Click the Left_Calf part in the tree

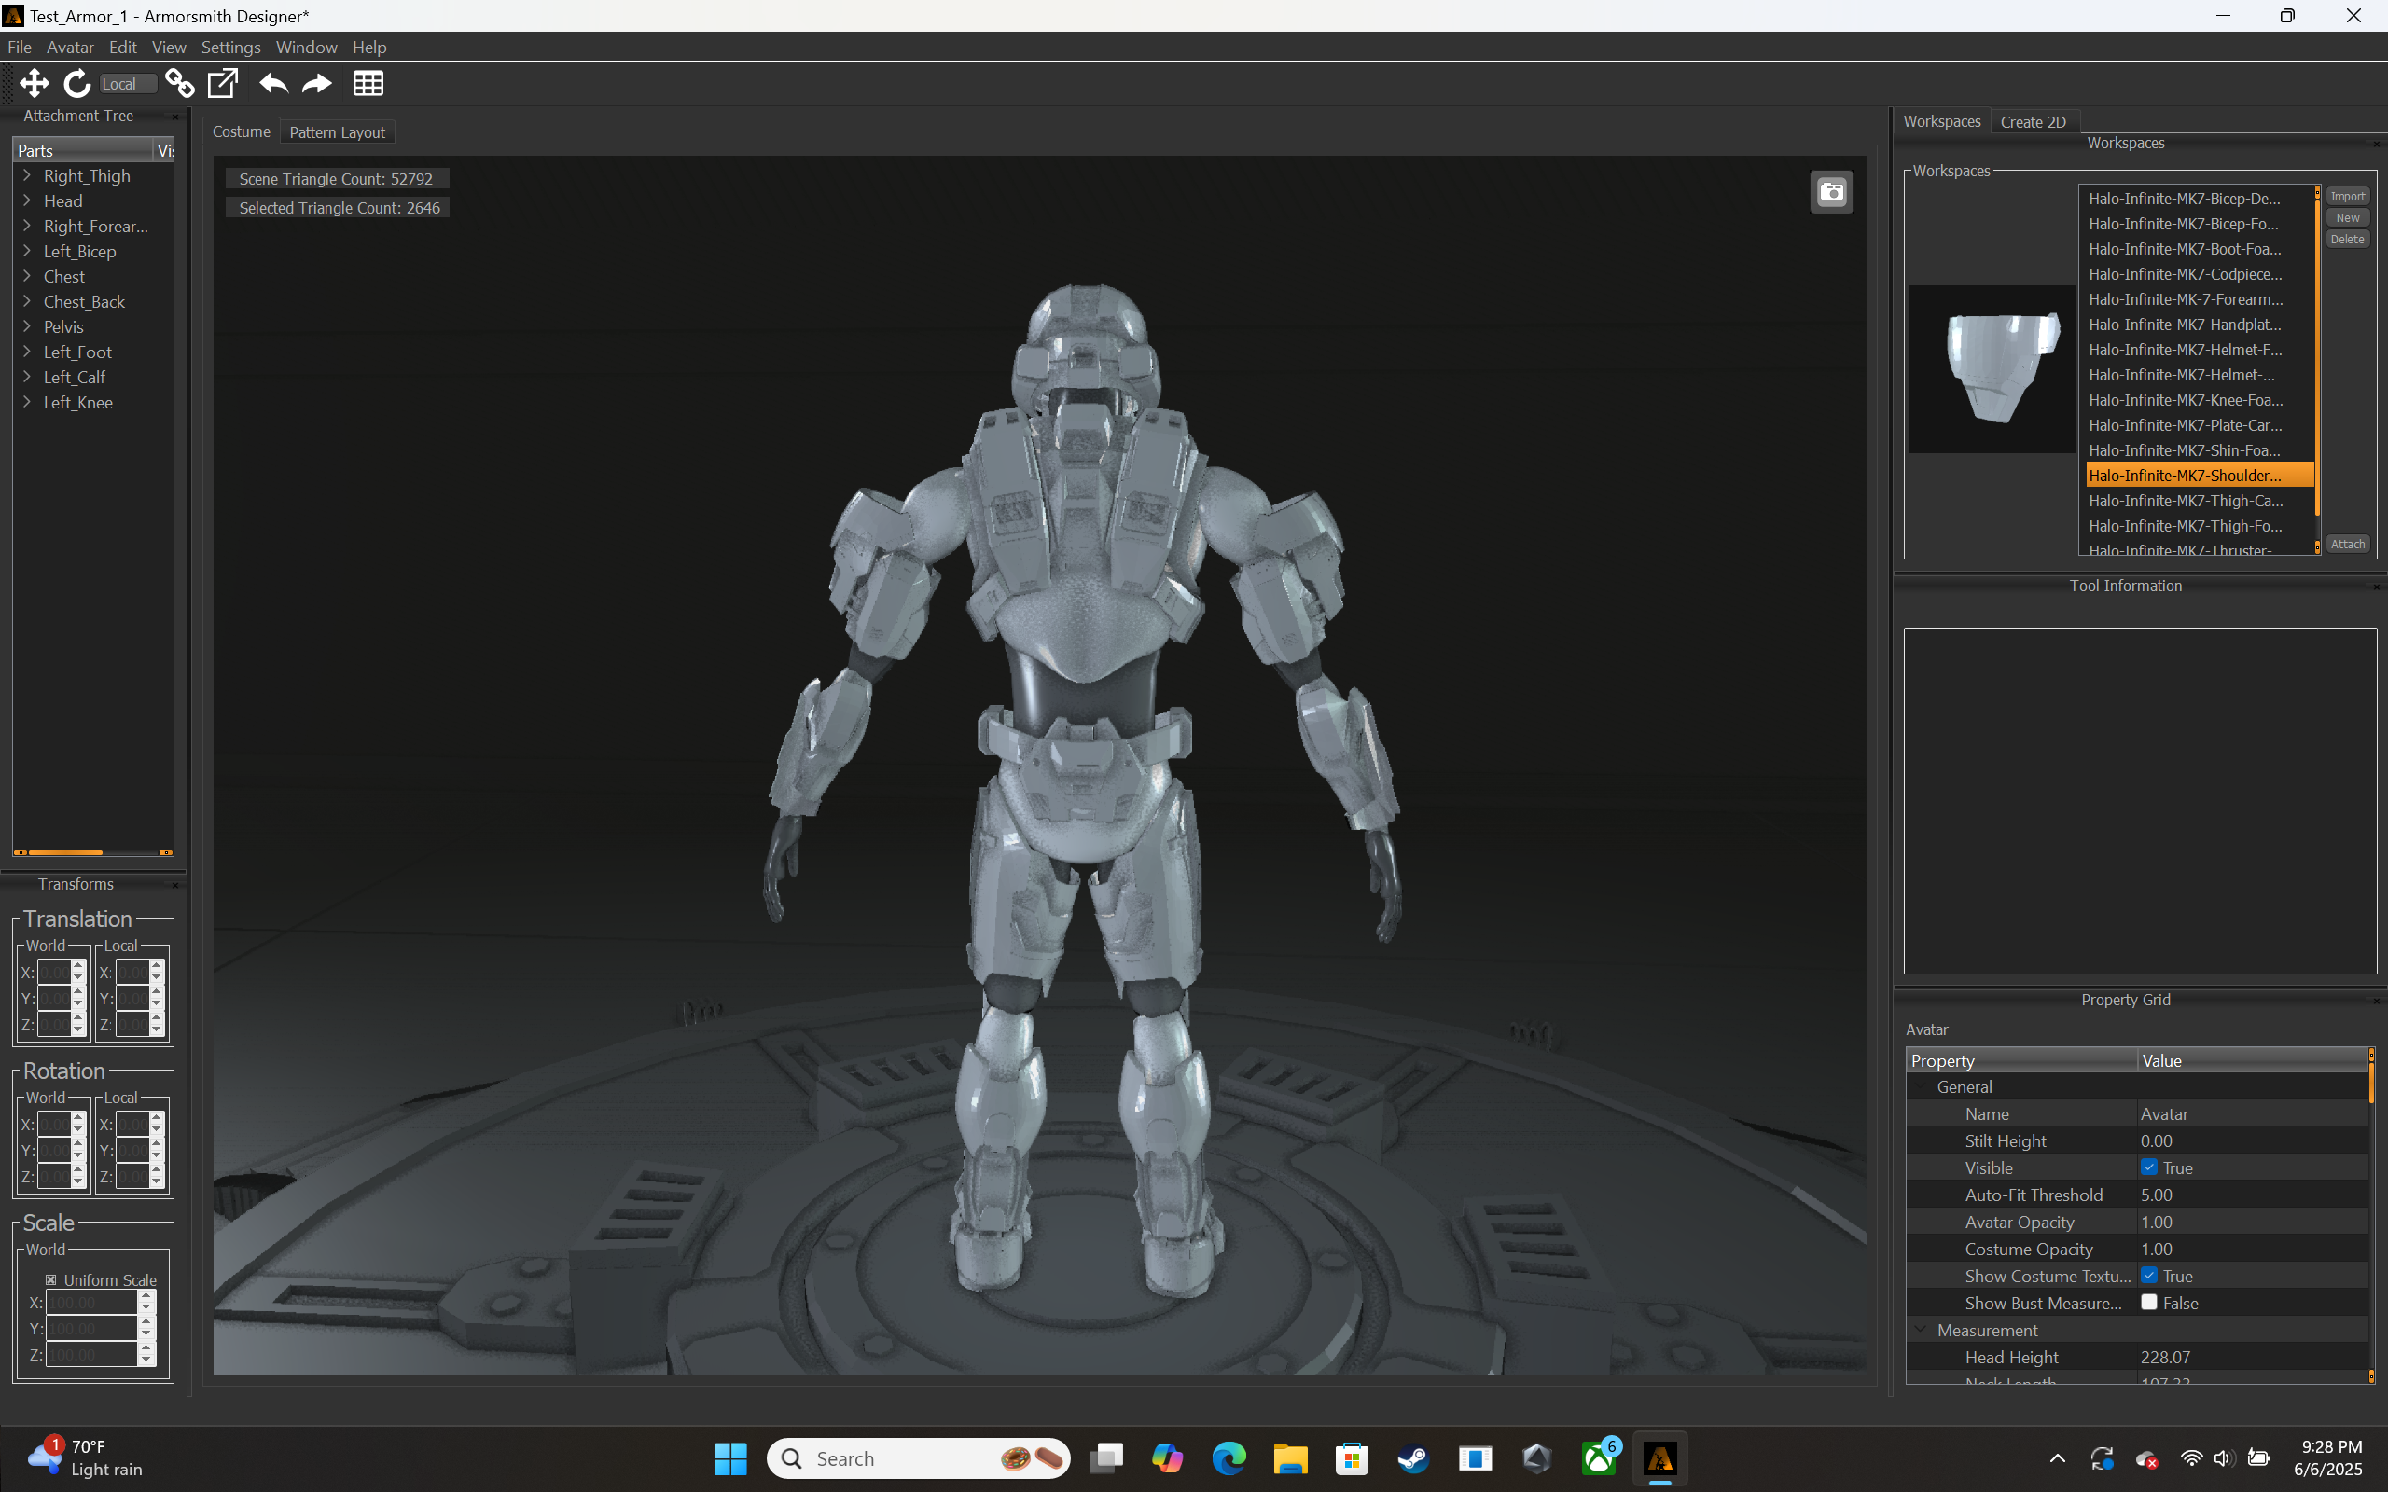coord(74,377)
